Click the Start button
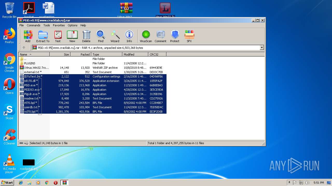 [x=7, y=183]
